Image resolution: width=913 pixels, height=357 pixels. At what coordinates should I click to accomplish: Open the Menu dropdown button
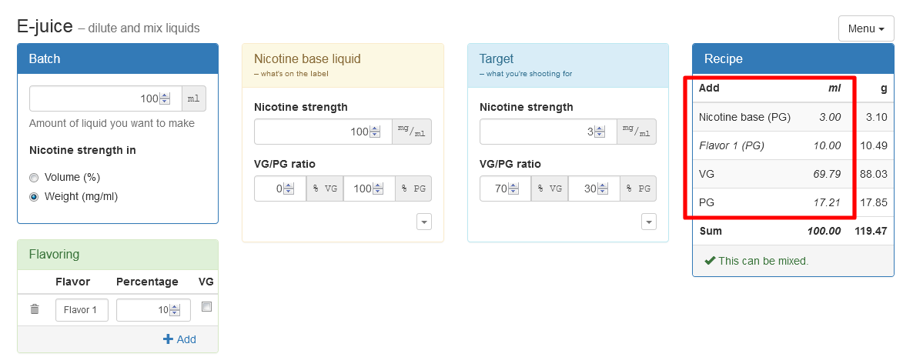click(x=866, y=28)
